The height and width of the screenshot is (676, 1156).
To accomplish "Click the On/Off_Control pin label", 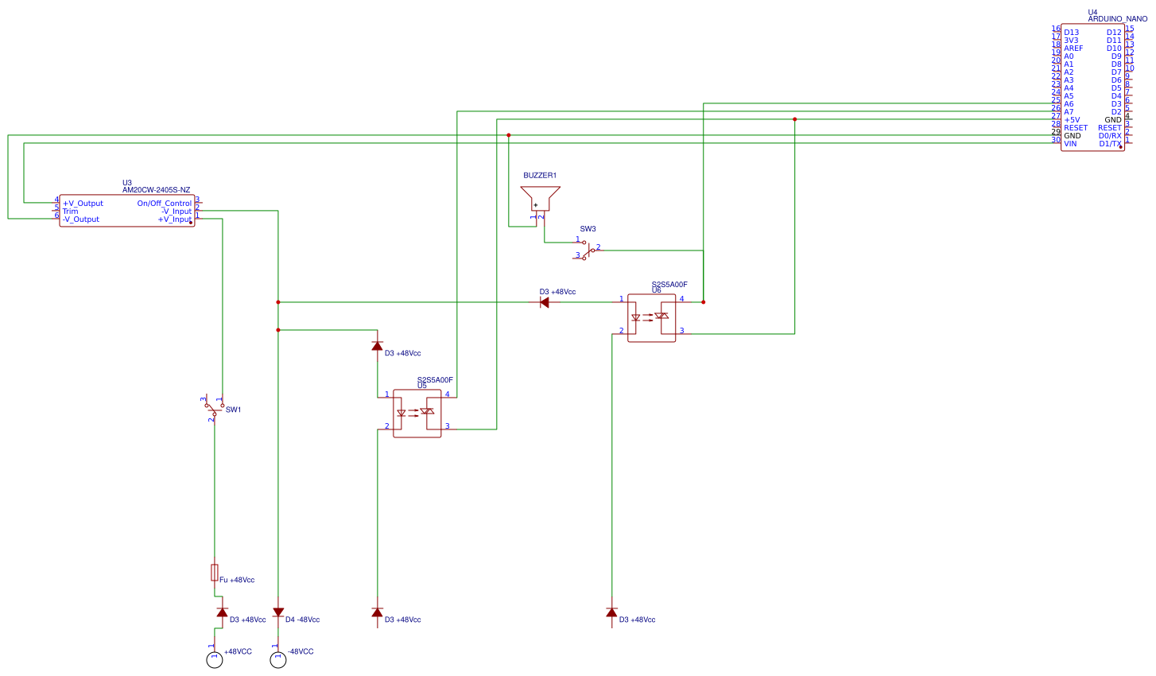I will coord(164,204).
